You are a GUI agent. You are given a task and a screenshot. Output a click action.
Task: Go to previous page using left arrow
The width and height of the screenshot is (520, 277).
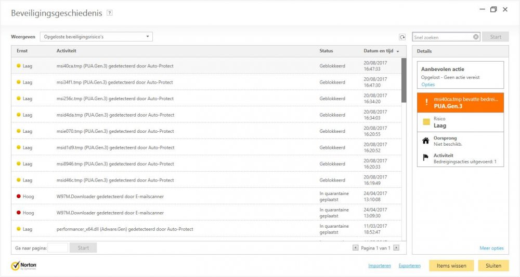pyautogui.click(x=356, y=248)
